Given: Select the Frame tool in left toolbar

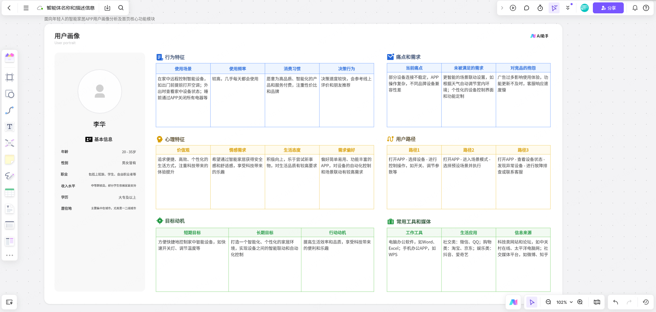Looking at the screenshot, I should (10, 77).
